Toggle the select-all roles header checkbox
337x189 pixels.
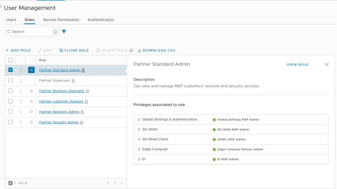click(10, 60)
